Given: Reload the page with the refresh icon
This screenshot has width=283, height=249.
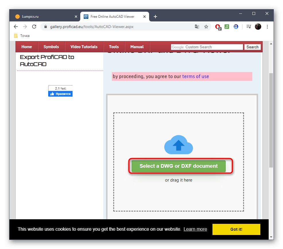Looking at the screenshot, I should click(x=34, y=27).
